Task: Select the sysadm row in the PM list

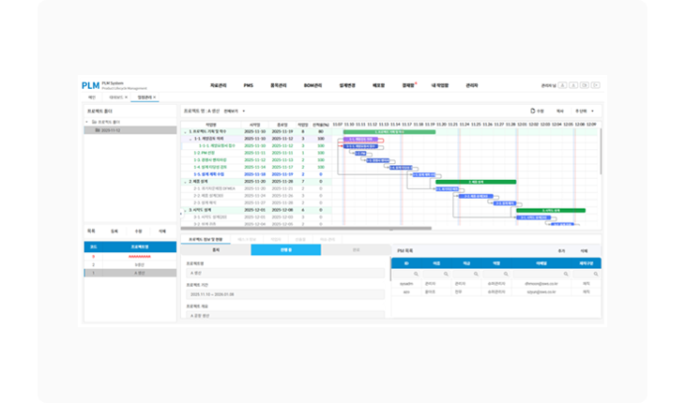Action: coord(496,284)
